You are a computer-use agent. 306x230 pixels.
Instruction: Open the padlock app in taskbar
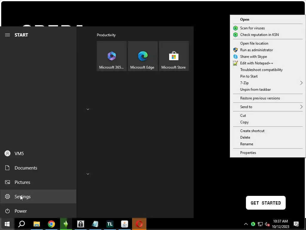(x=80, y=224)
